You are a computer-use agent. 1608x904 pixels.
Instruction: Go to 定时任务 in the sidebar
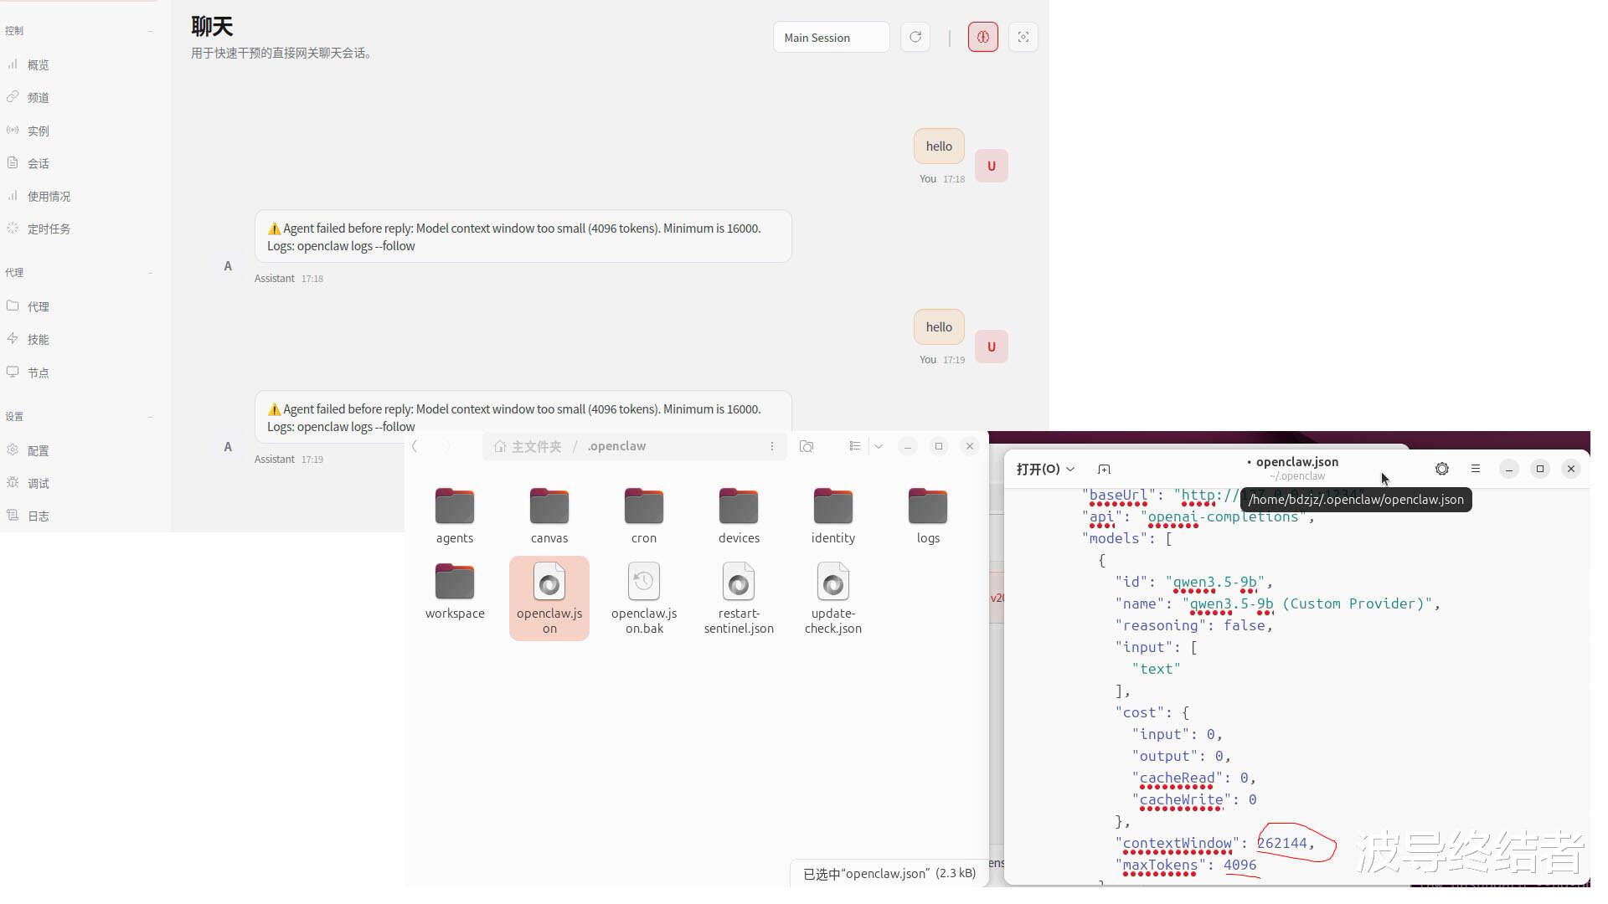[48, 229]
